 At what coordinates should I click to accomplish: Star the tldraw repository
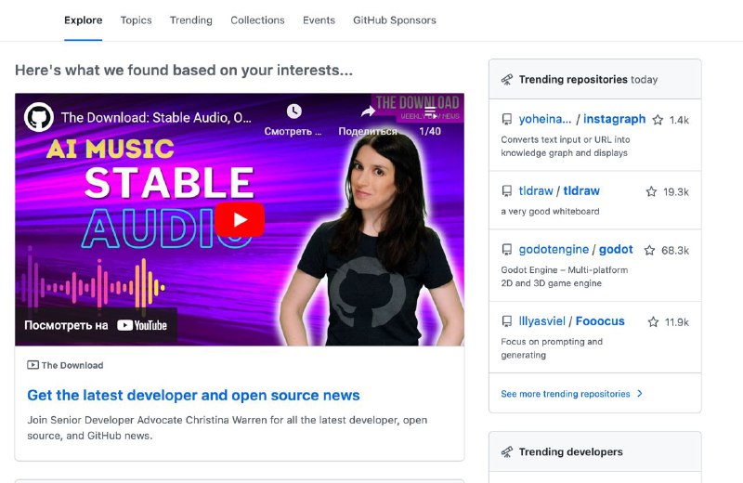coord(652,191)
